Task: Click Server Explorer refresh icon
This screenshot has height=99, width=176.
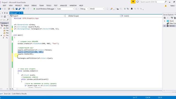Action: coord(165,18)
